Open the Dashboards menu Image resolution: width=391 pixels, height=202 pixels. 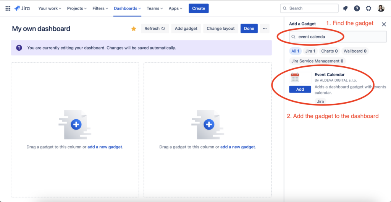(x=128, y=8)
